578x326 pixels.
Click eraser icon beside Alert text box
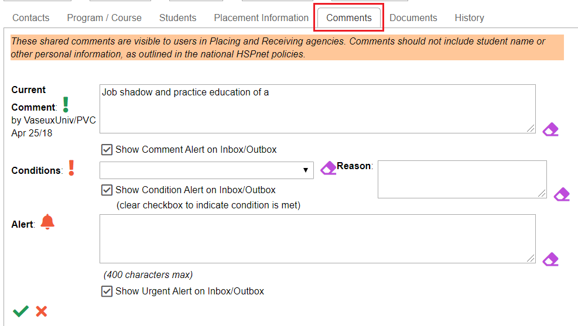click(550, 259)
